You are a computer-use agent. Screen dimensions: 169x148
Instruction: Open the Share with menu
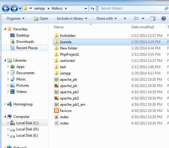pyautogui.click(x=107, y=18)
